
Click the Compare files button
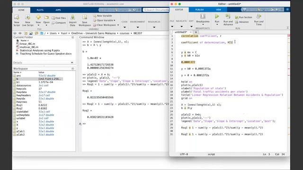click(x=59, y=23)
